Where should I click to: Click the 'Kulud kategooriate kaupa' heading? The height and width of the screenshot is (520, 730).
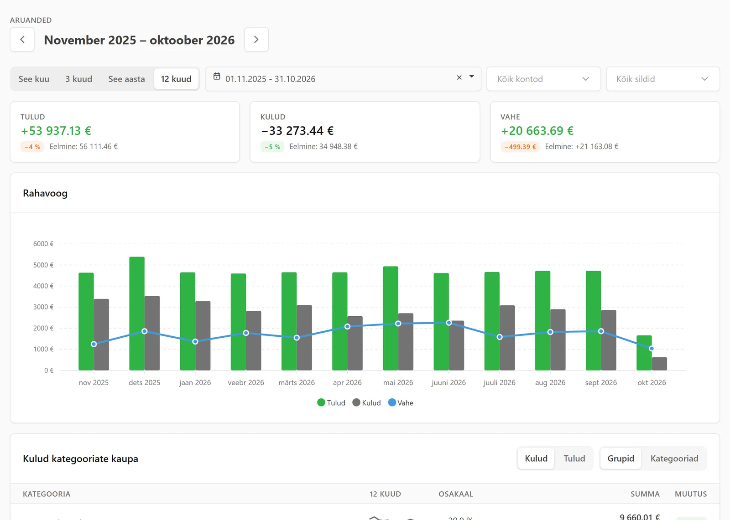coord(80,458)
